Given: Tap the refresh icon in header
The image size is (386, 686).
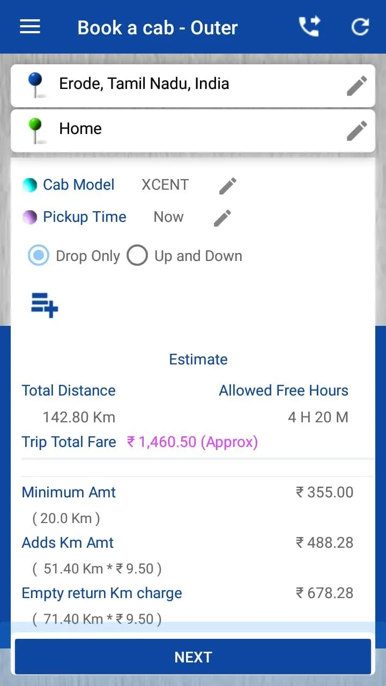Looking at the screenshot, I should [360, 27].
